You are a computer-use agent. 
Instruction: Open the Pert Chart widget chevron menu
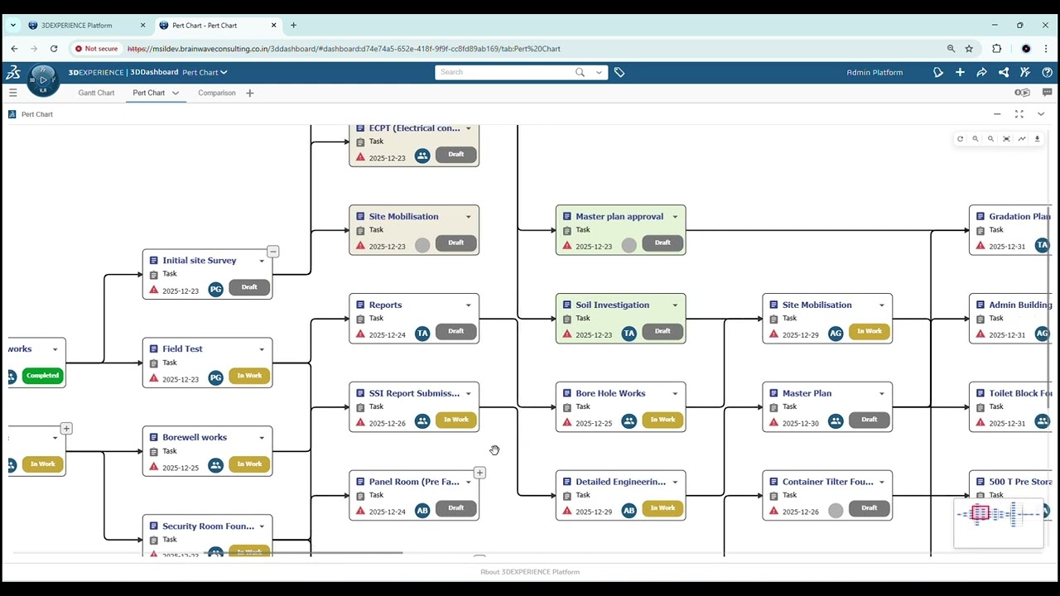click(1041, 114)
